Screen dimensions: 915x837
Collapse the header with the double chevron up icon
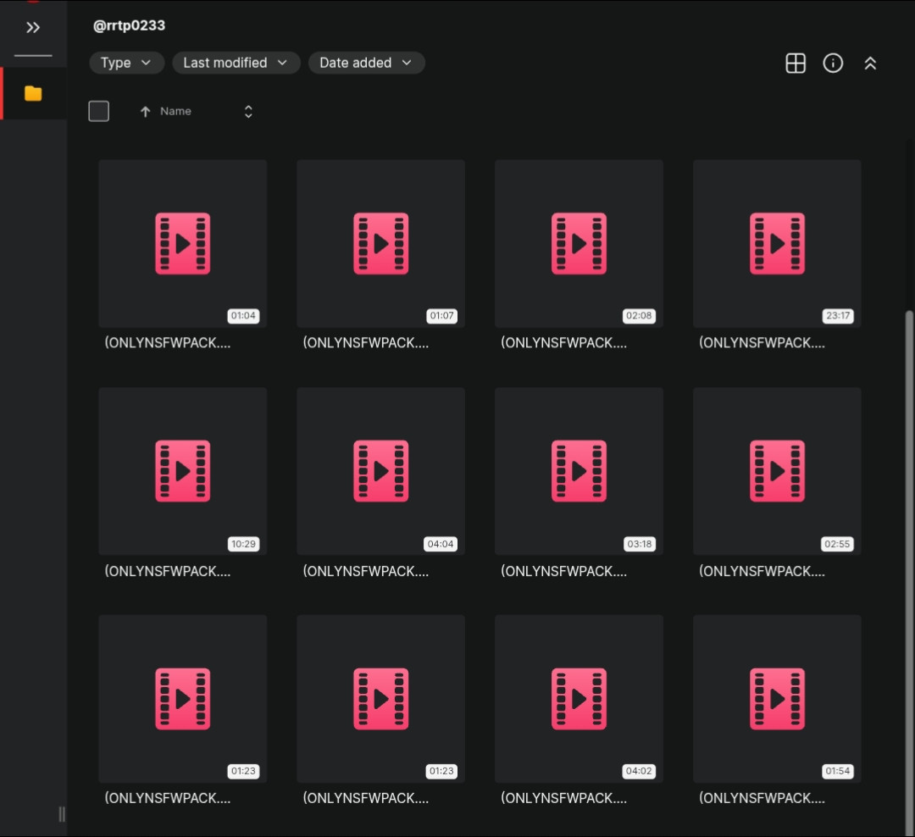(870, 64)
